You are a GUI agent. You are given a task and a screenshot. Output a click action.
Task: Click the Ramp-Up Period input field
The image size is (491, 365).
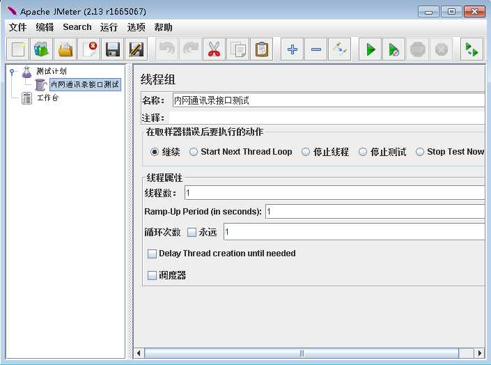click(x=375, y=212)
